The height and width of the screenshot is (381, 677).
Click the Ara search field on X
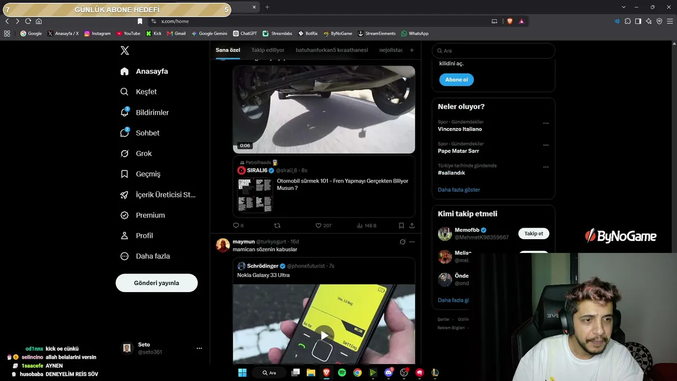(x=493, y=51)
